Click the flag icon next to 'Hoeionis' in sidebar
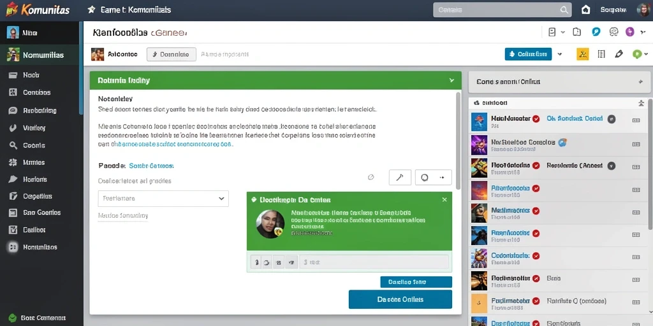This screenshot has width=653, height=326. tap(13, 179)
